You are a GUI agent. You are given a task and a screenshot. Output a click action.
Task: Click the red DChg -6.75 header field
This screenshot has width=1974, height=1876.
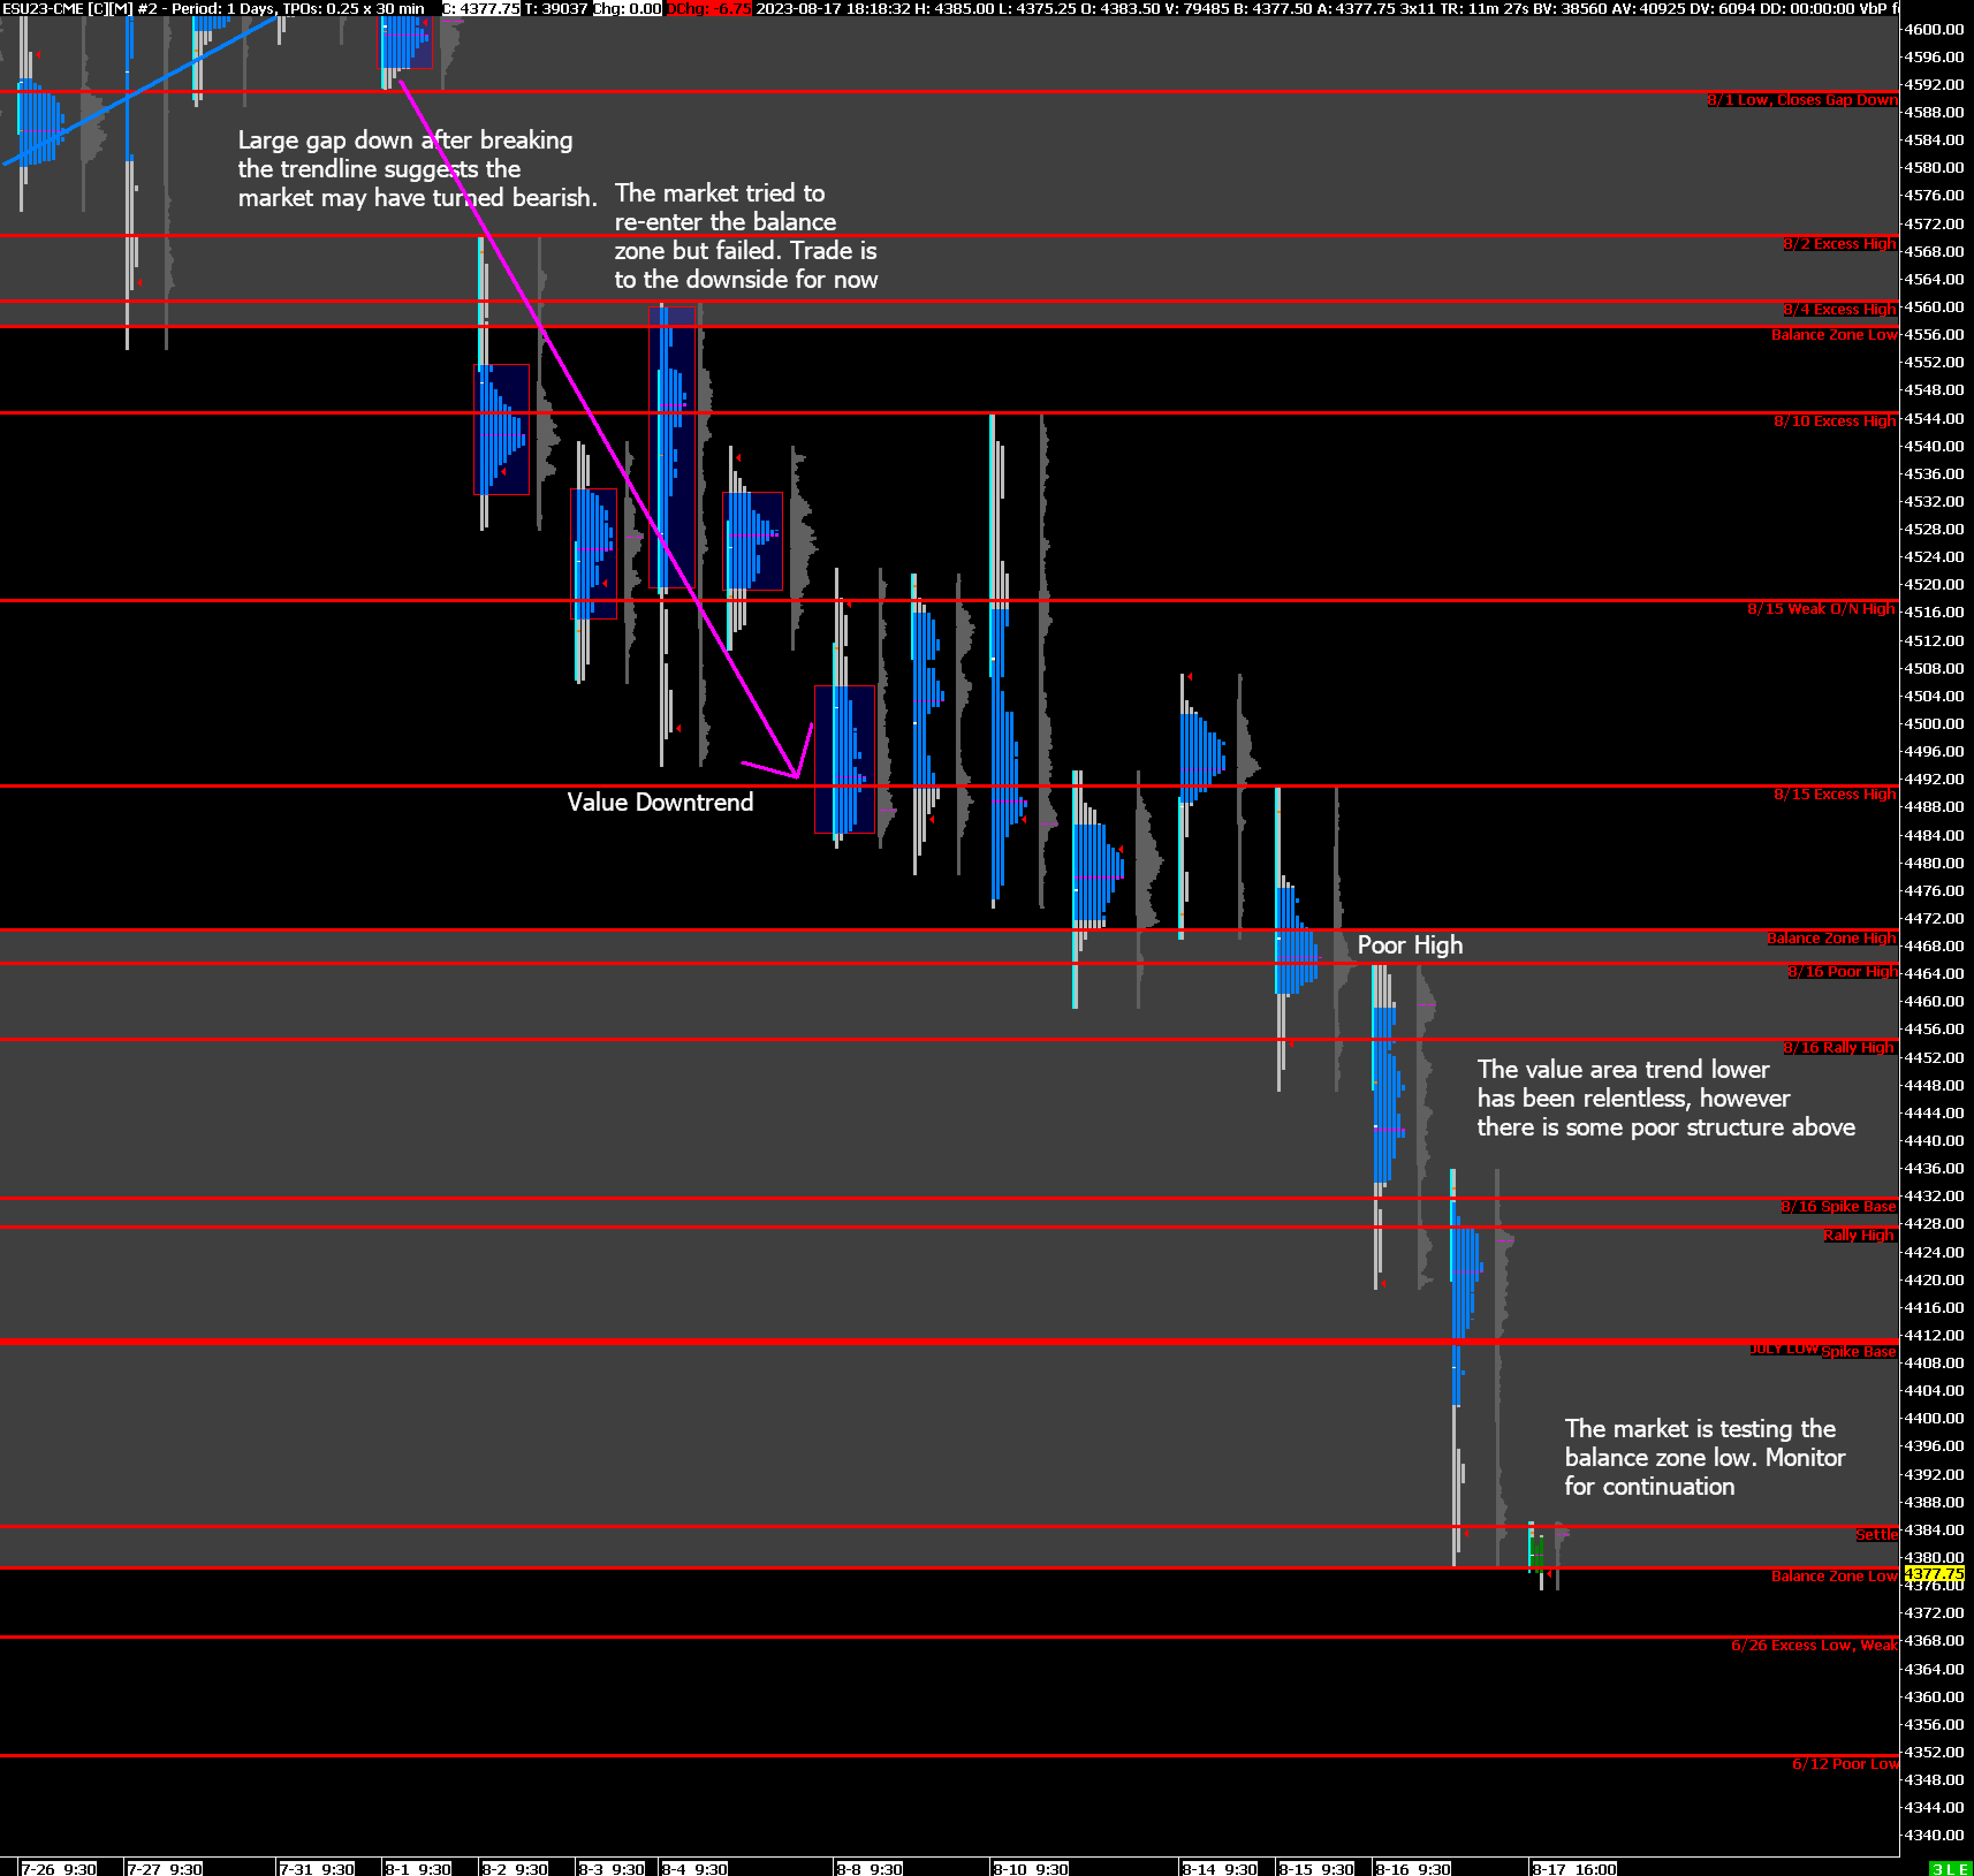[x=709, y=8]
